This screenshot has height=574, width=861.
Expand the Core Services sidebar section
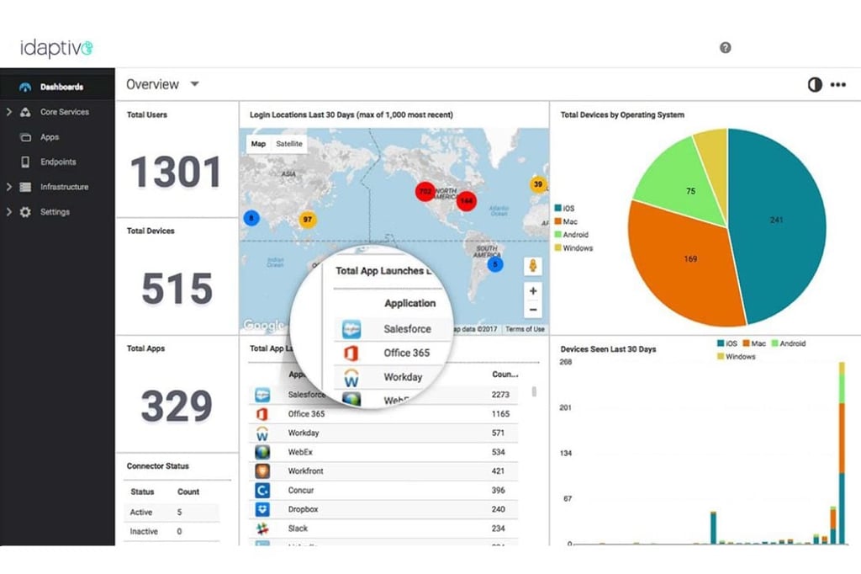point(8,112)
